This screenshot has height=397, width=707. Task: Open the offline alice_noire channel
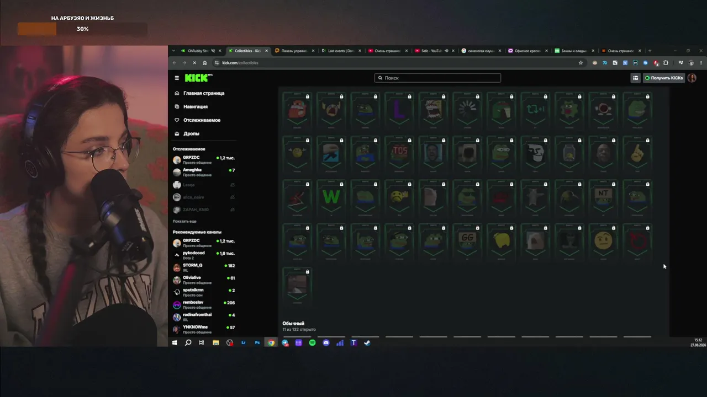click(x=204, y=197)
